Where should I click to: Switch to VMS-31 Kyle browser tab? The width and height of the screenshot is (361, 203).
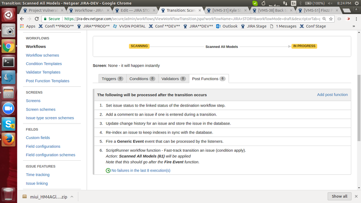pyautogui.click(x=227, y=10)
